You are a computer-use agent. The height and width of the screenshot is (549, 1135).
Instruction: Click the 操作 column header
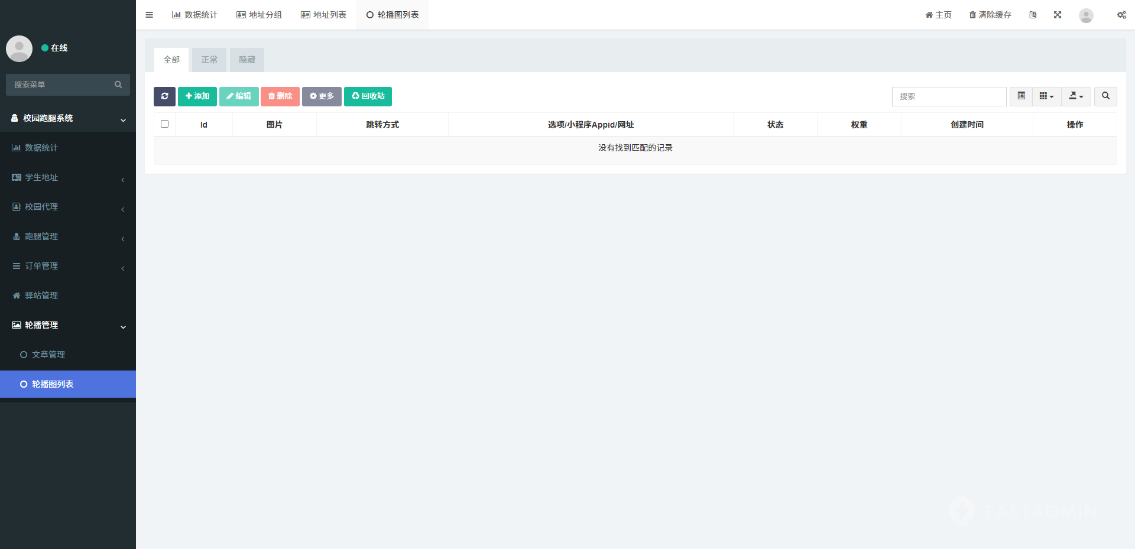(1075, 125)
